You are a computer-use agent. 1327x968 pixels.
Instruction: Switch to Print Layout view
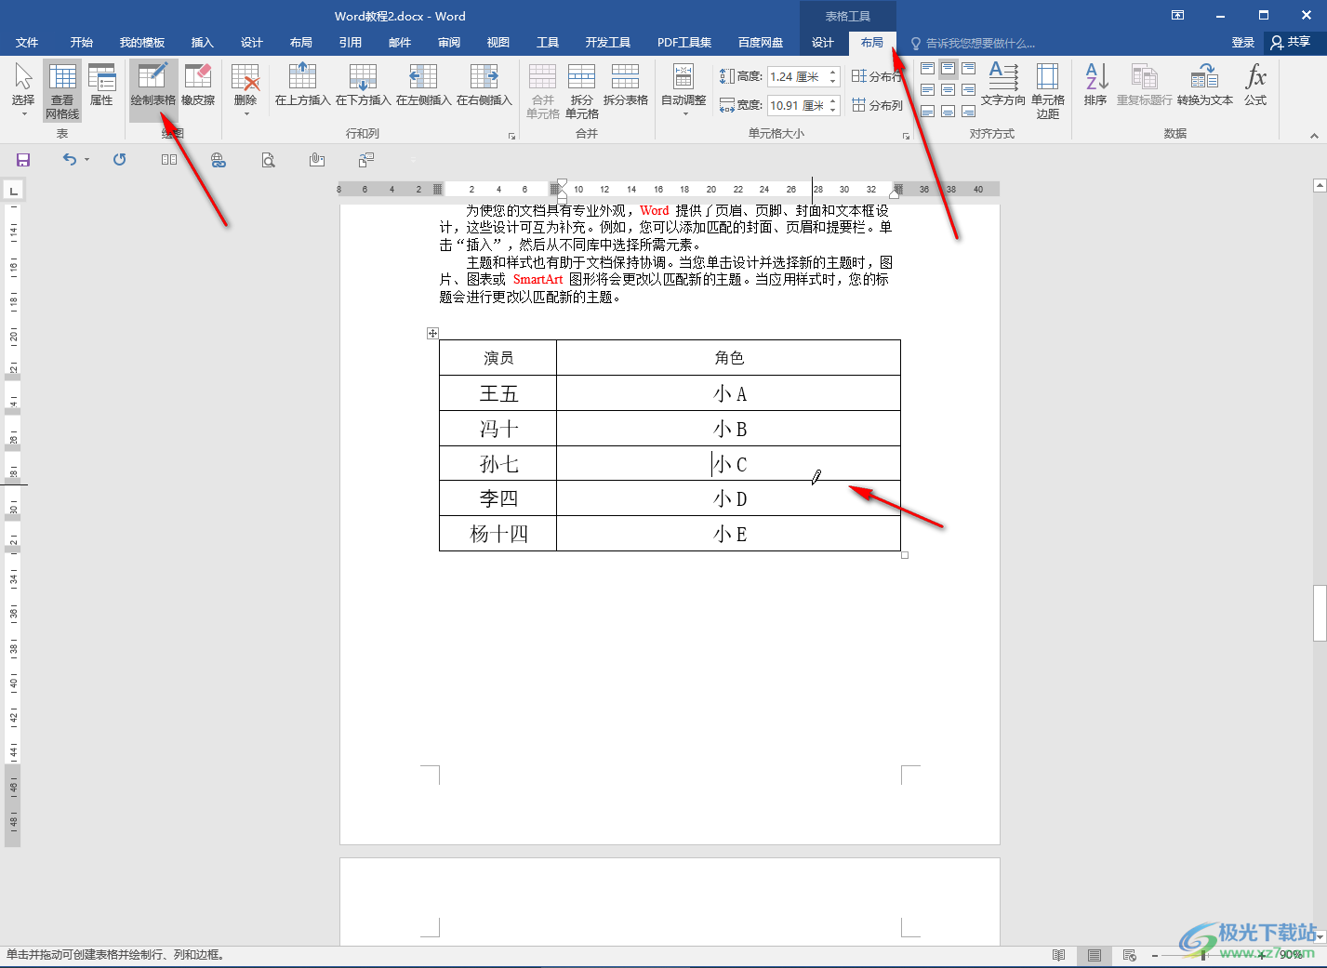coord(1095,955)
